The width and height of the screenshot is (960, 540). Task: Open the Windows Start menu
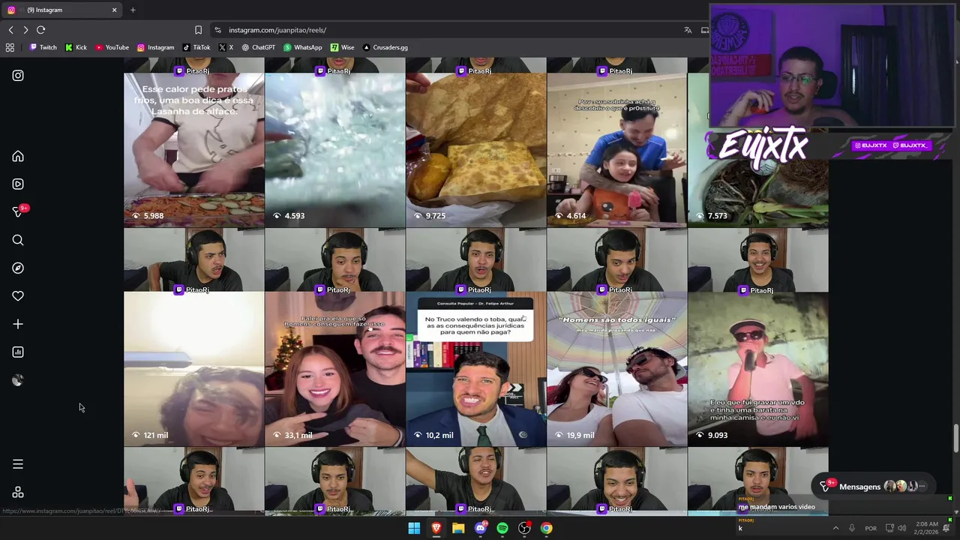pos(414,528)
